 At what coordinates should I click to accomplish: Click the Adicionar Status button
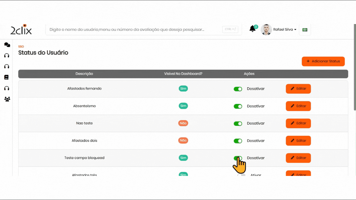click(323, 61)
